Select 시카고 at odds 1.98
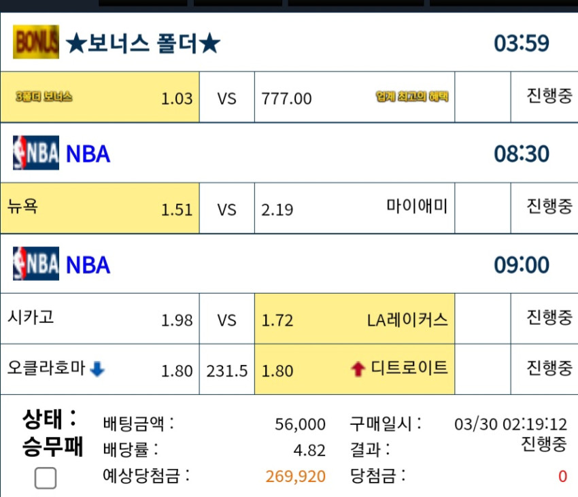 100,319
